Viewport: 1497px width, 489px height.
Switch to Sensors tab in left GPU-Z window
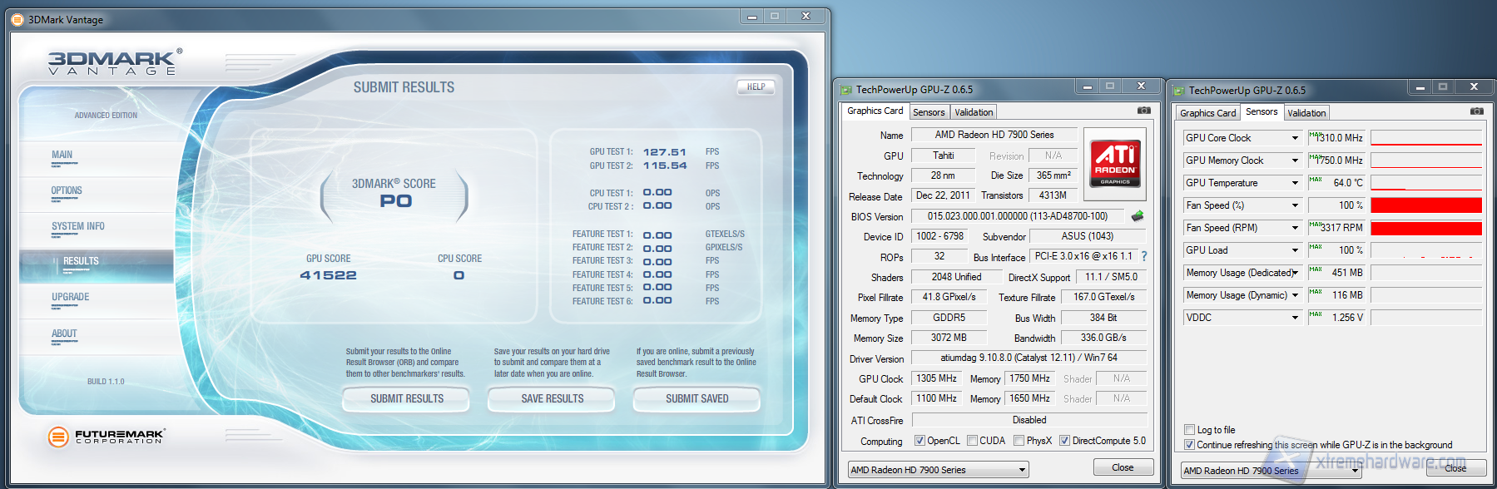pyautogui.click(x=929, y=112)
